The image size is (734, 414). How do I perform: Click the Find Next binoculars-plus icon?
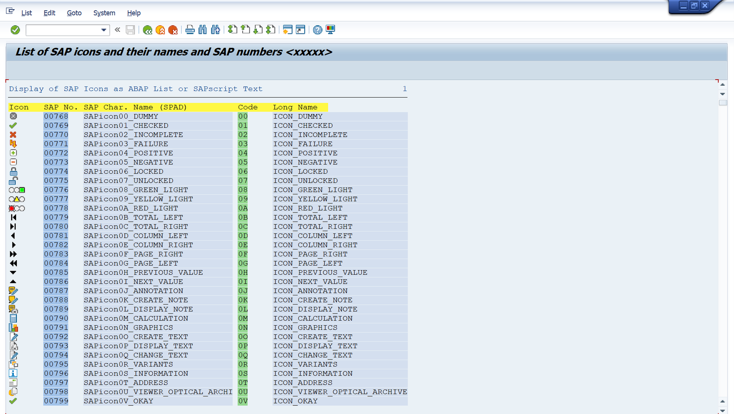pyautogui.click(x=216, y=30)
